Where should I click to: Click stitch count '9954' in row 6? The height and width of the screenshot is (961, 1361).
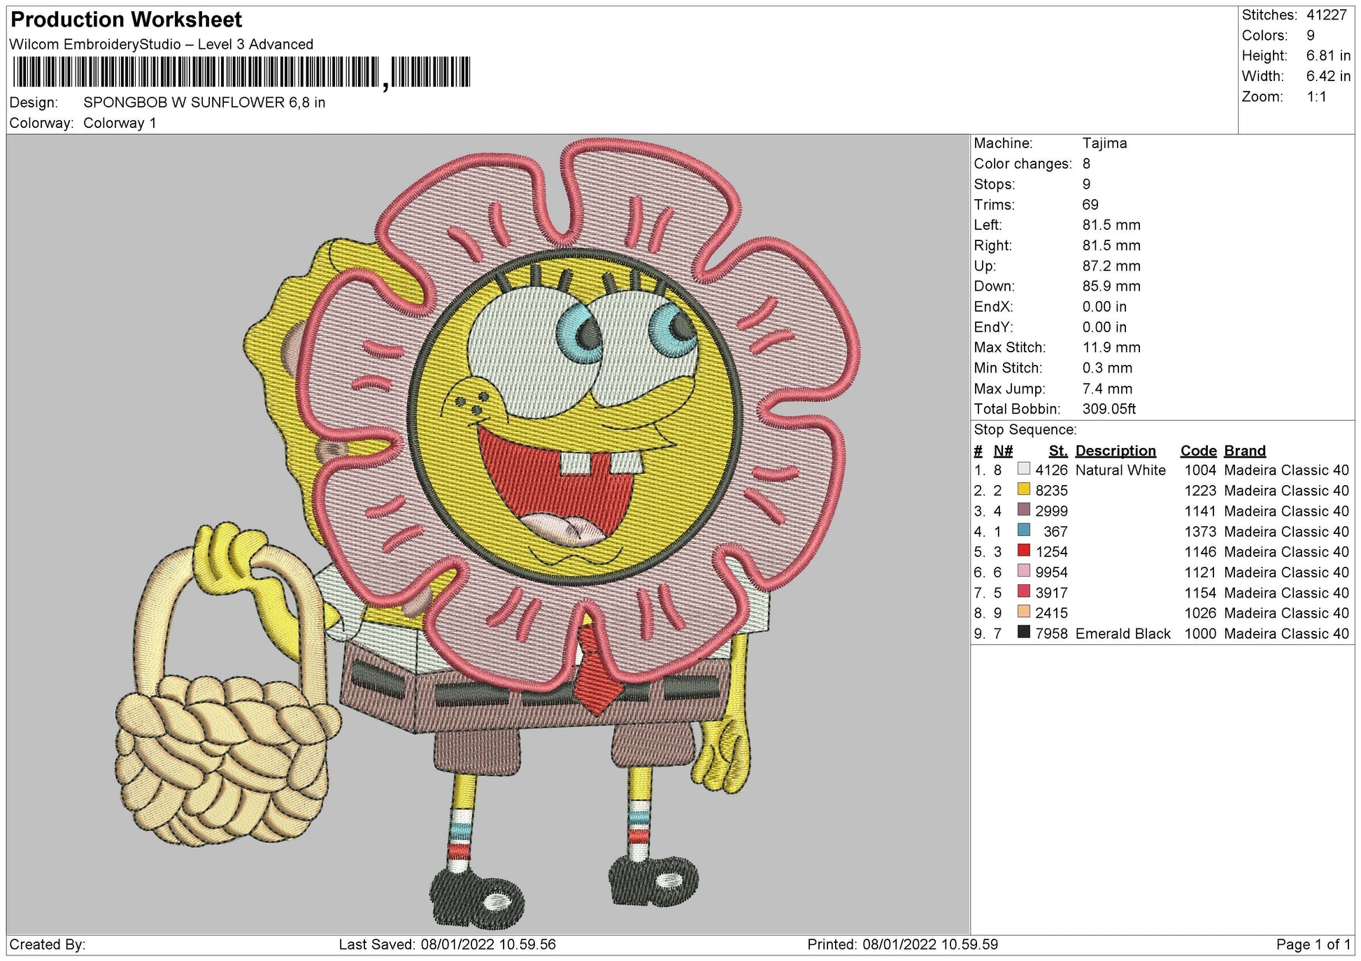coord(1051,572)
